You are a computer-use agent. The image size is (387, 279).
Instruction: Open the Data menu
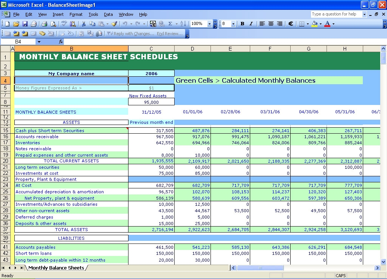[x=108, y=14]
